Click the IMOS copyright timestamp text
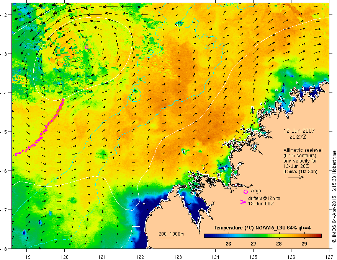 334,197
